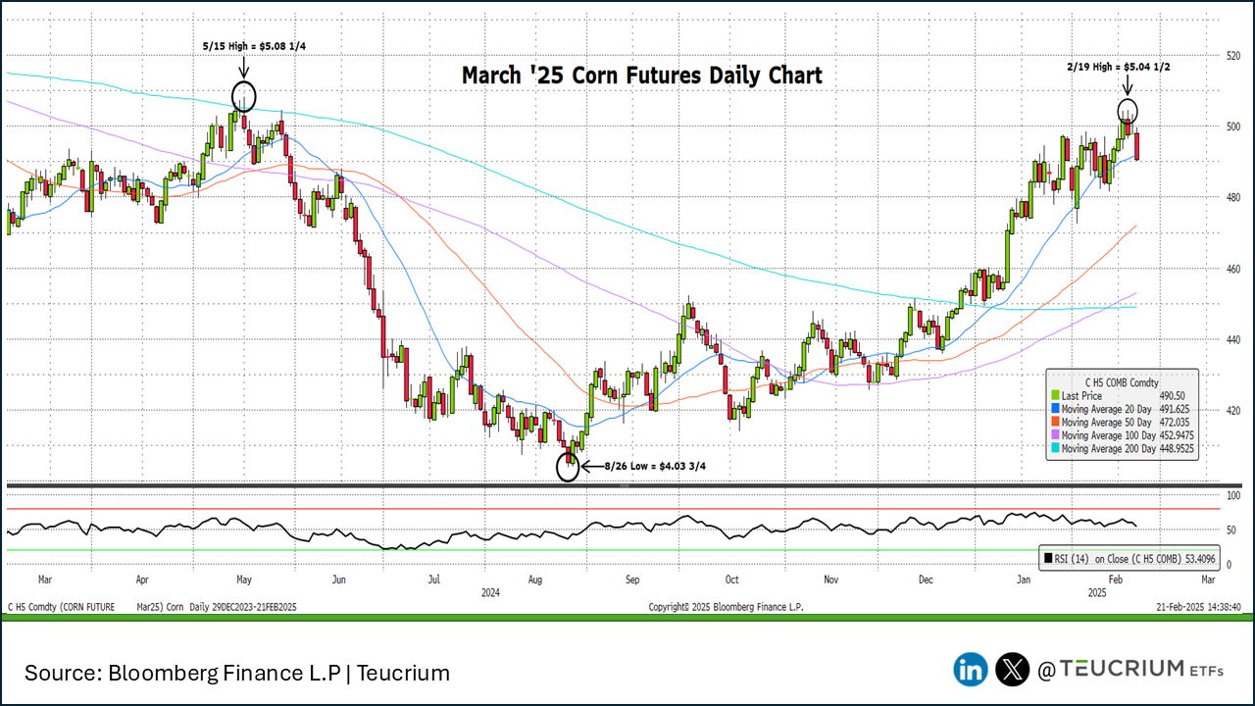Screen dimensions: 1255x706
Task: Click the Last Price value 490.50
Action: tap(1175, 395)
